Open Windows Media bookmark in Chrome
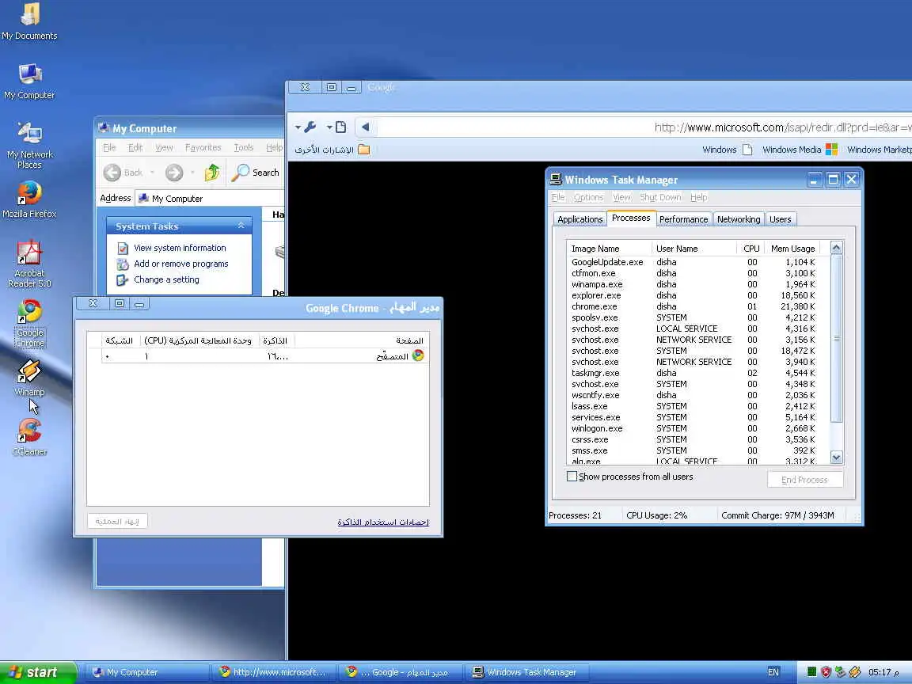 pos(800,150)
